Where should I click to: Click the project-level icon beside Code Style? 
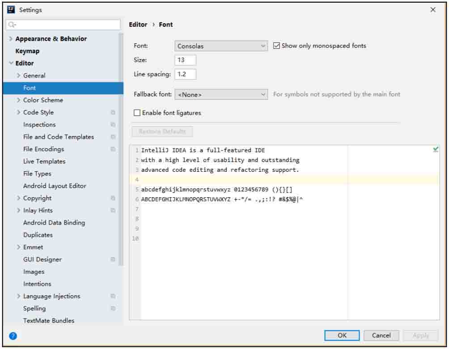(x=113, y=112)
